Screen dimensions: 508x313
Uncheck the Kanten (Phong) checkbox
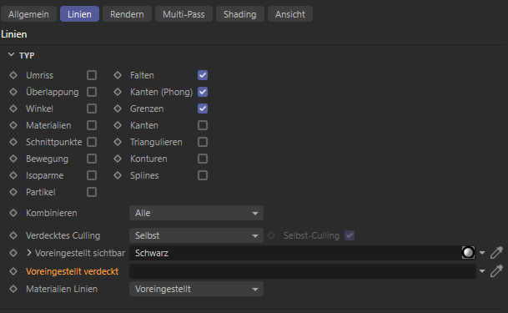pyautogui.click(x=203, y=92)
